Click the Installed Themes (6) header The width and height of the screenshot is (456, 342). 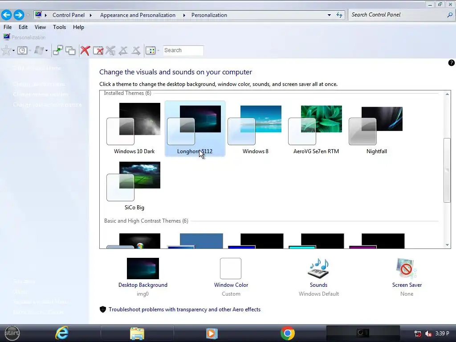[x=127, y=93]
